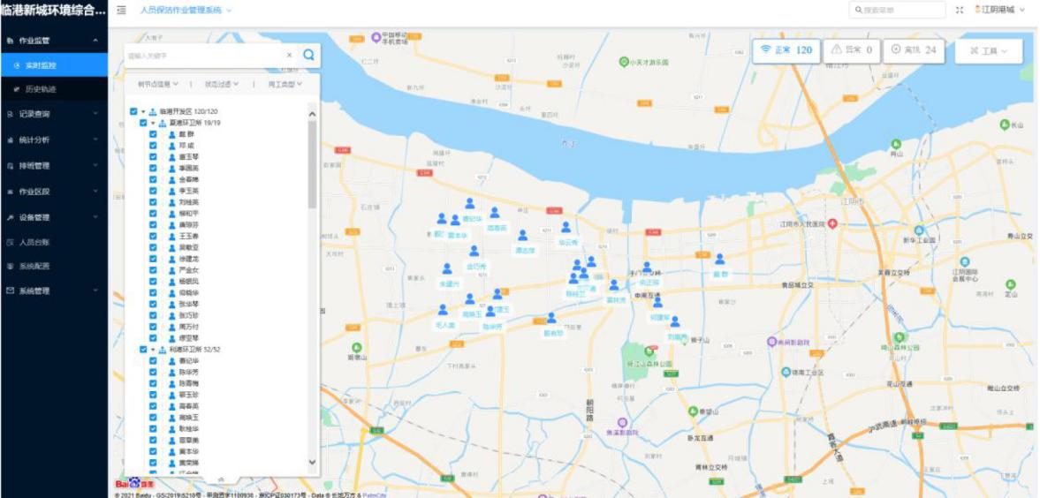Expand the 江阴港城 user account dropdown
The height and width of the screenshot is (498, 1040).
(999, 10)
